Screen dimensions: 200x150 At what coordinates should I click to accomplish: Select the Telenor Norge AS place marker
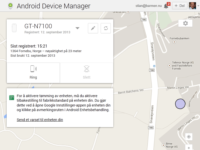pos(169,66)
